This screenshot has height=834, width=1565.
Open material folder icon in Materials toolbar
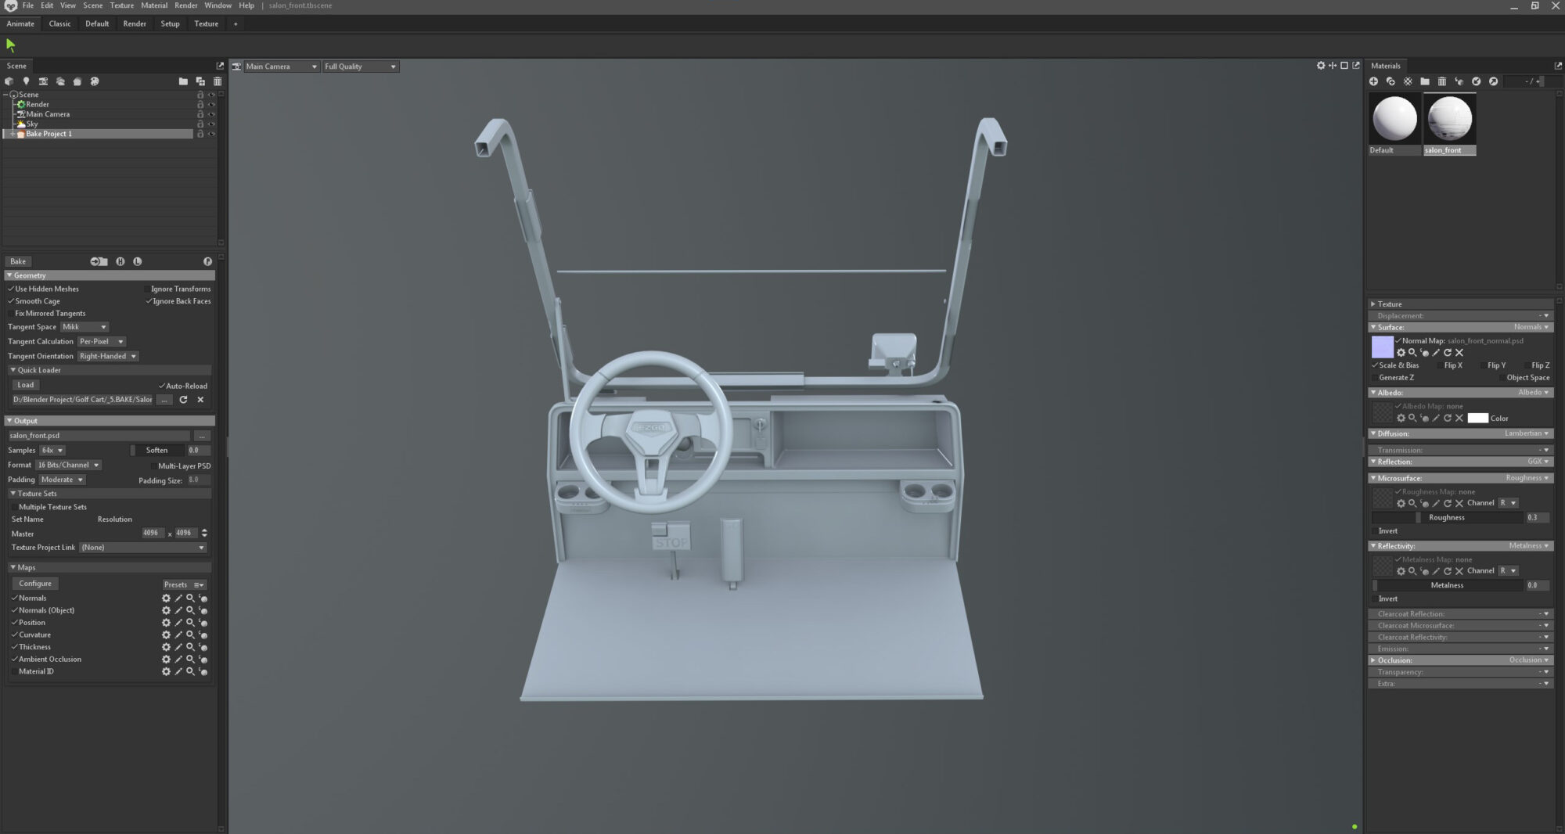(x=1425, y=81)
